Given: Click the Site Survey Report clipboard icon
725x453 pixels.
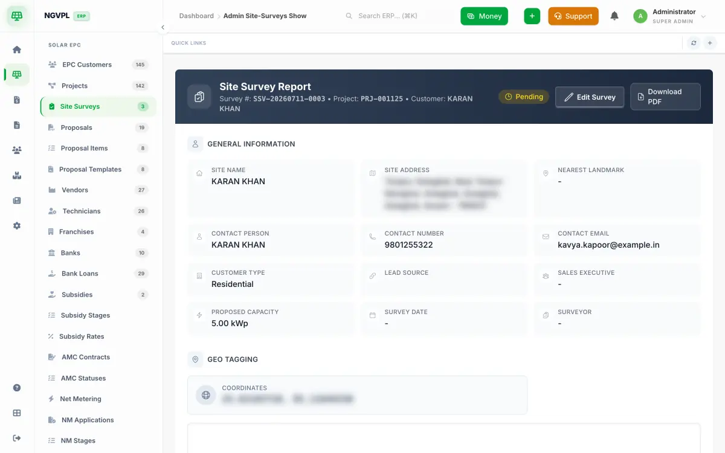Looking at the screenshot, I should 199,97.
